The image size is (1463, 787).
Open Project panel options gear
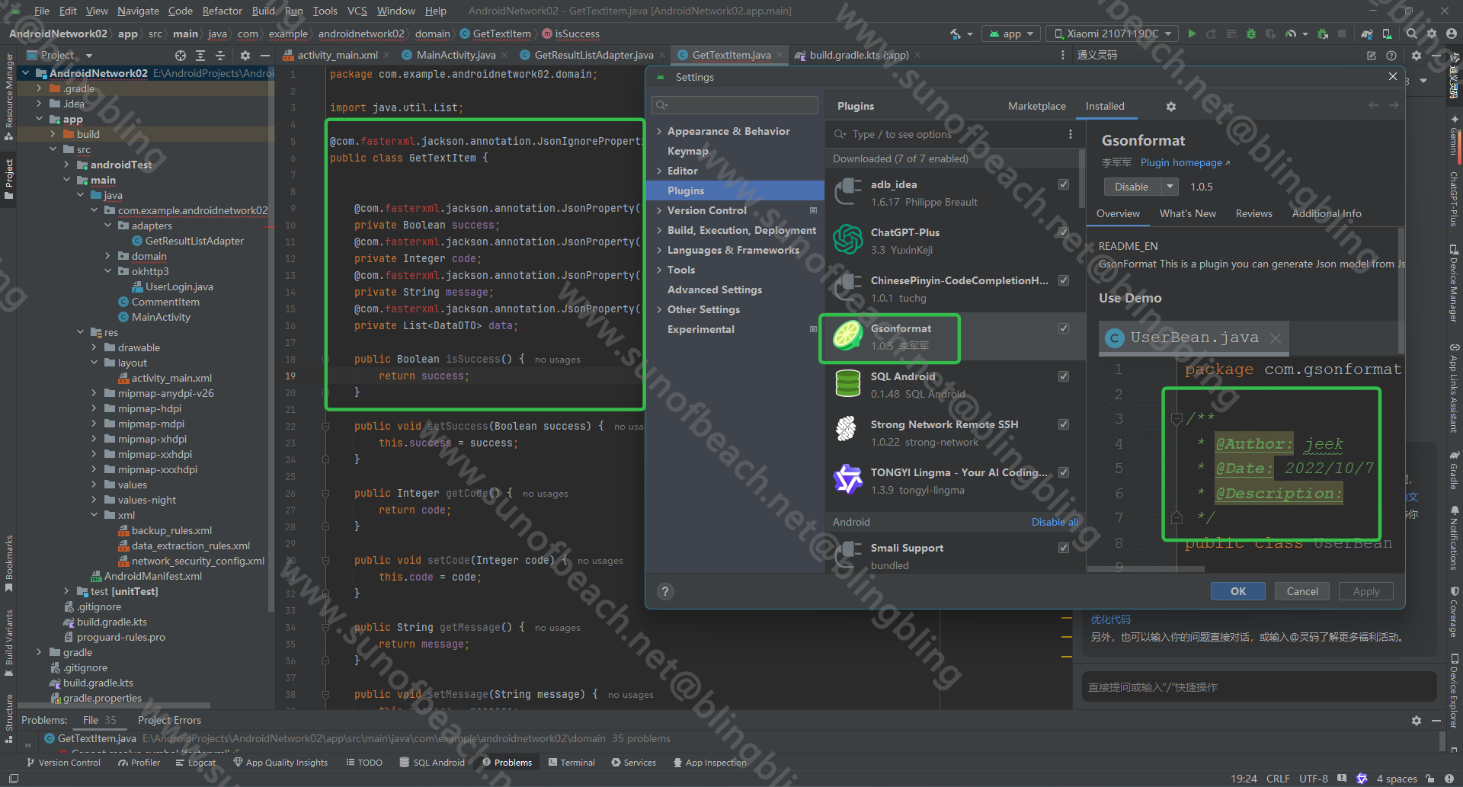coord(245,56)
